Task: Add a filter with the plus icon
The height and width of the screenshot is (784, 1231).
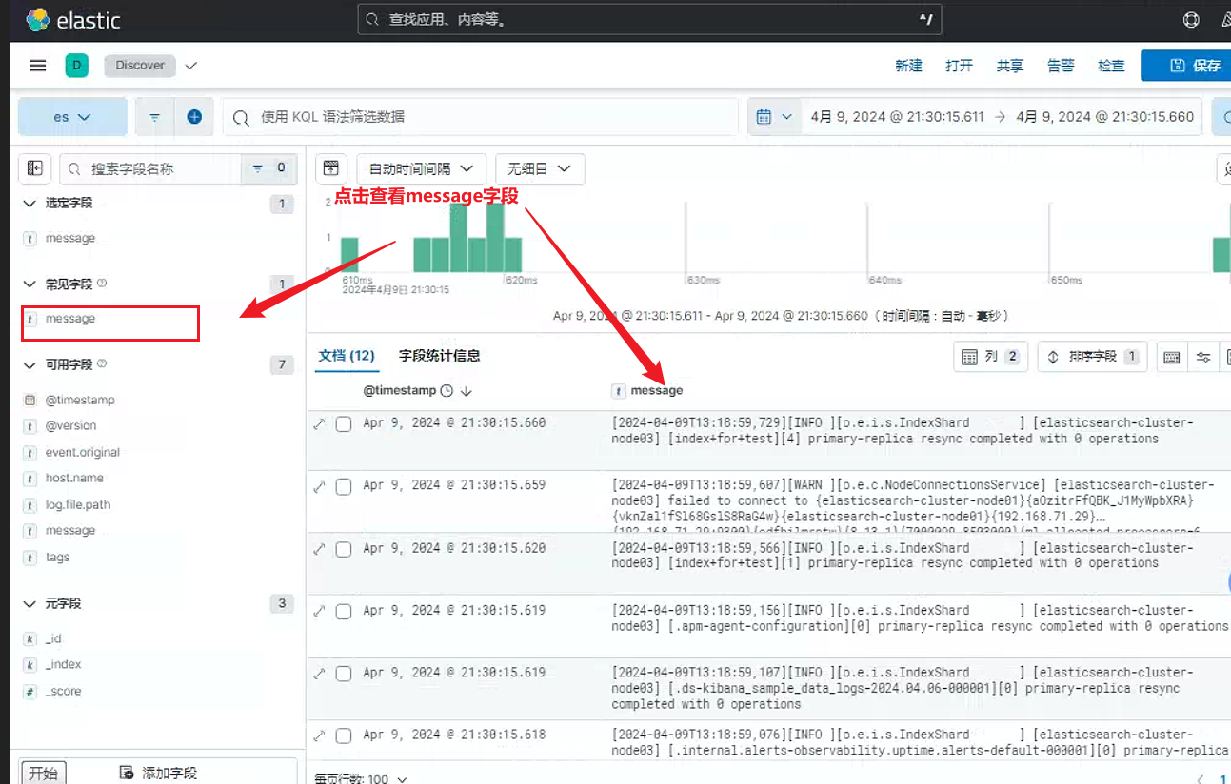Action: (x=194, y=117)
